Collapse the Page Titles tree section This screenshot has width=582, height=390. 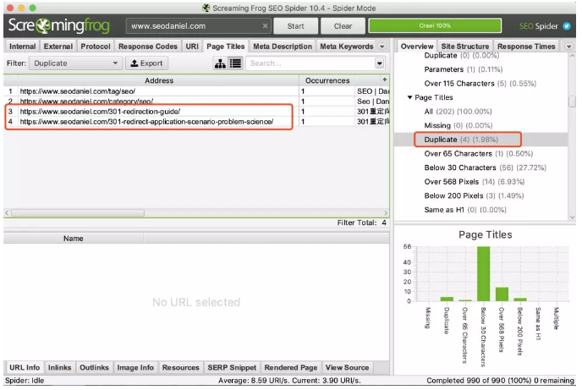pos(409,97)
